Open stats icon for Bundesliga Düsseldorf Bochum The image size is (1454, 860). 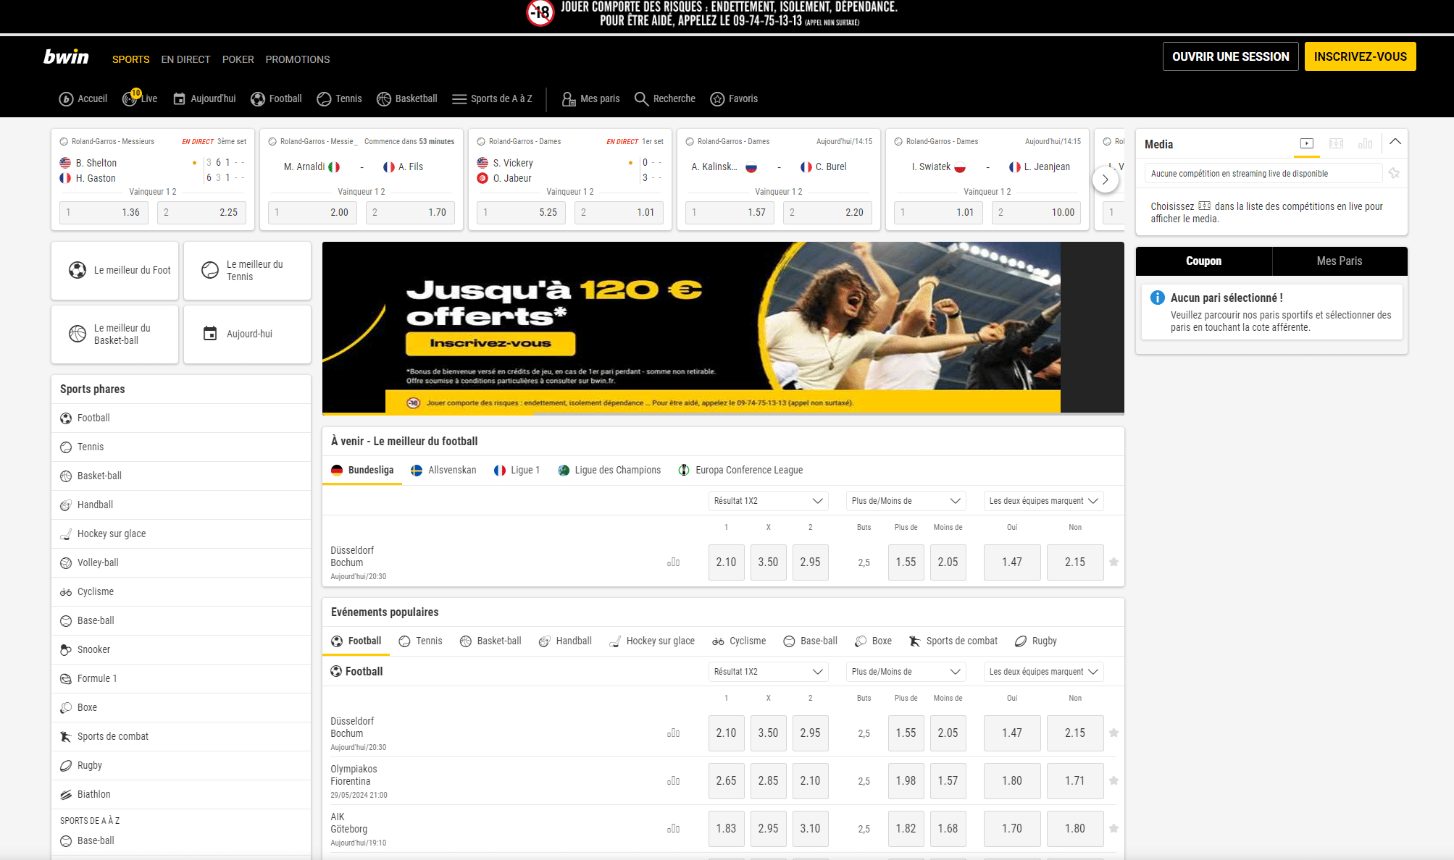(674, 562)
